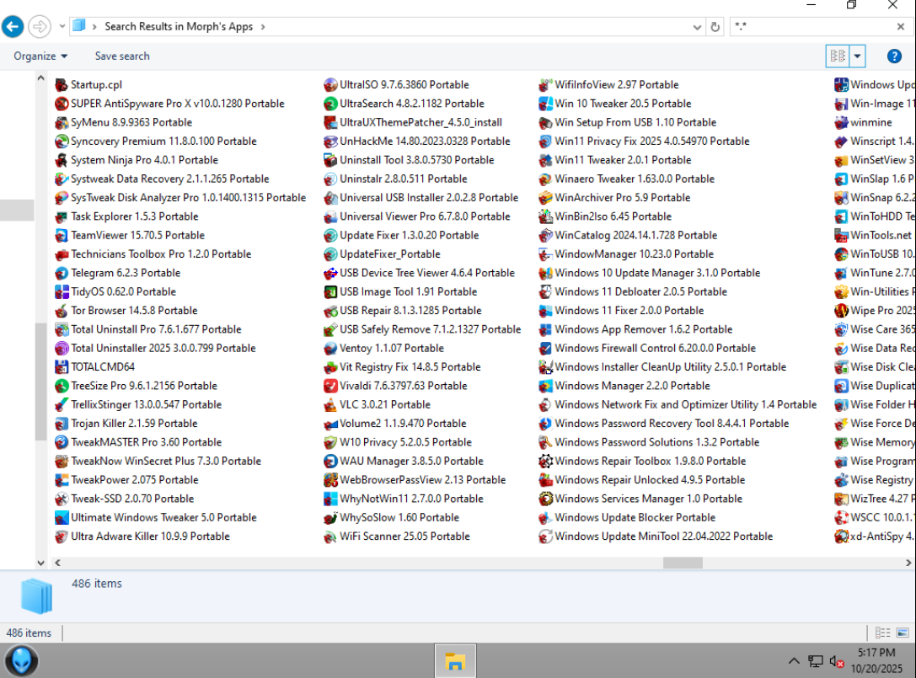Viewport: 916px width, 678px height.
Task: Open the Help button
Action: (x=894, y=56)
